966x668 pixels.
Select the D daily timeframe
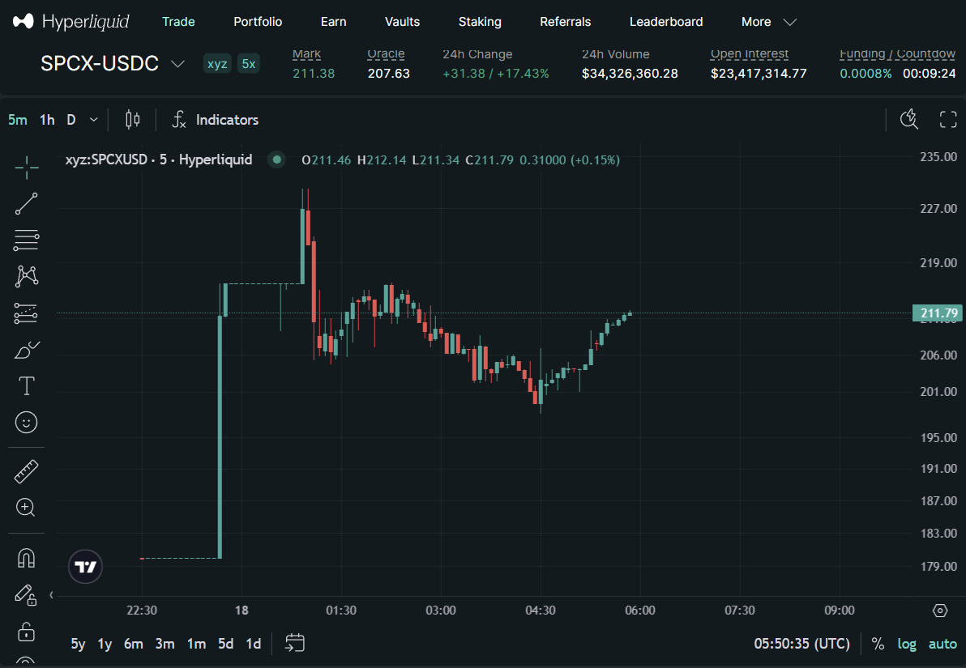71,120
